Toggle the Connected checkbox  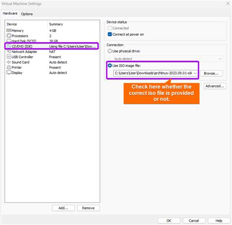pos(110,28)
